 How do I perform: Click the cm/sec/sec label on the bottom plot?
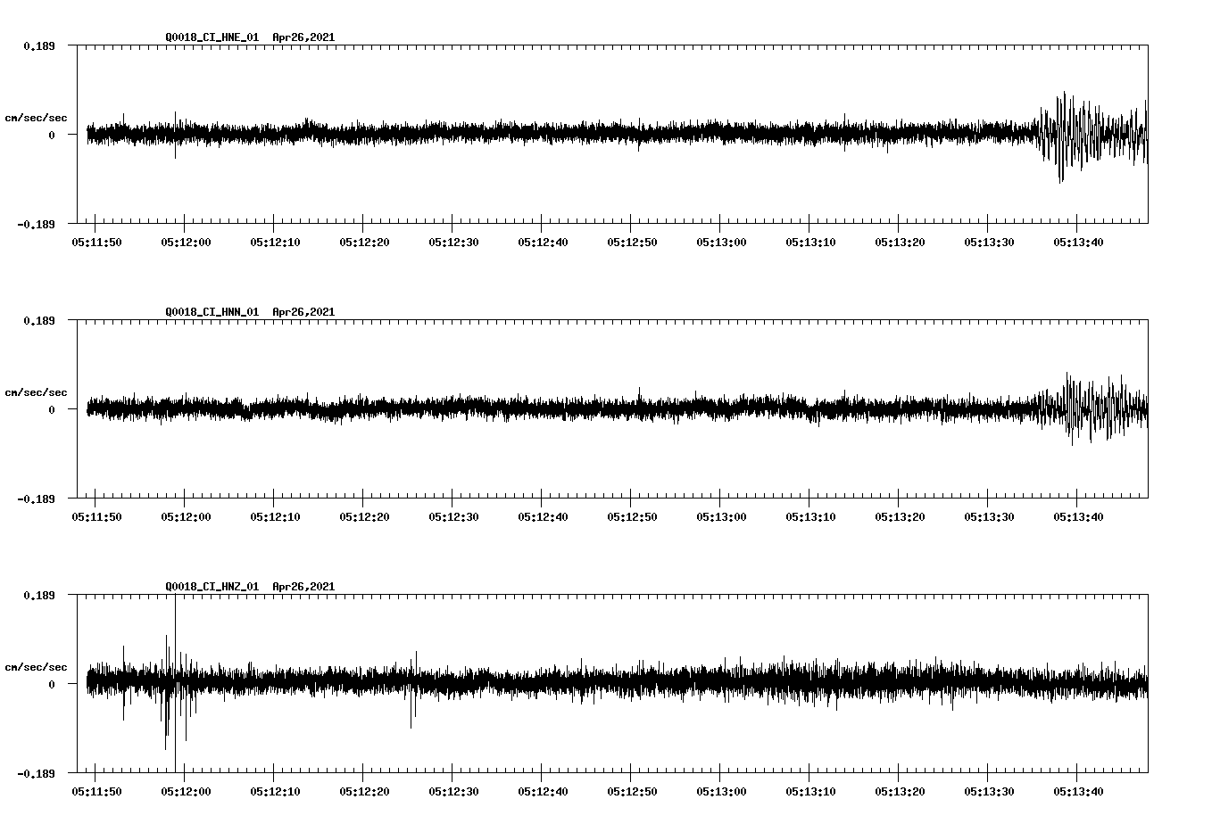click(x=36, y=666)
